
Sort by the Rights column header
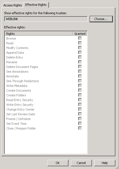[39, 33]
